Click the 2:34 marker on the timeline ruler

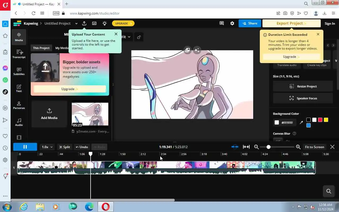[163, 154]
